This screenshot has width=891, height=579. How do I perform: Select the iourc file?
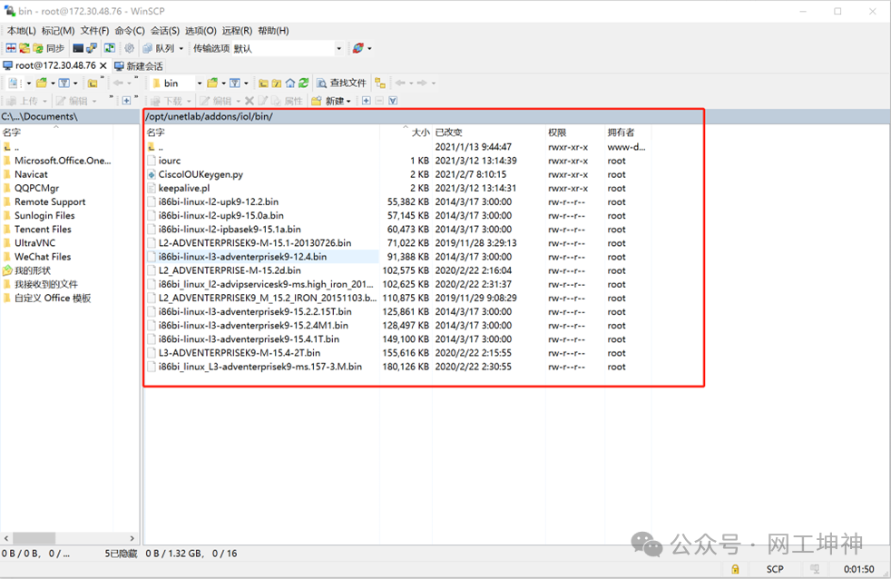[x=170, y=161]
